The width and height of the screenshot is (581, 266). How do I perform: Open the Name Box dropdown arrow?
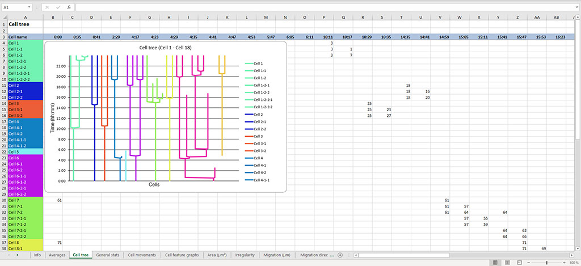tap(30, 7)
